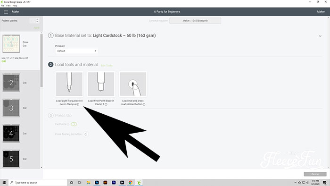Select mat 1 Draw Cut thumbnail

11,44
